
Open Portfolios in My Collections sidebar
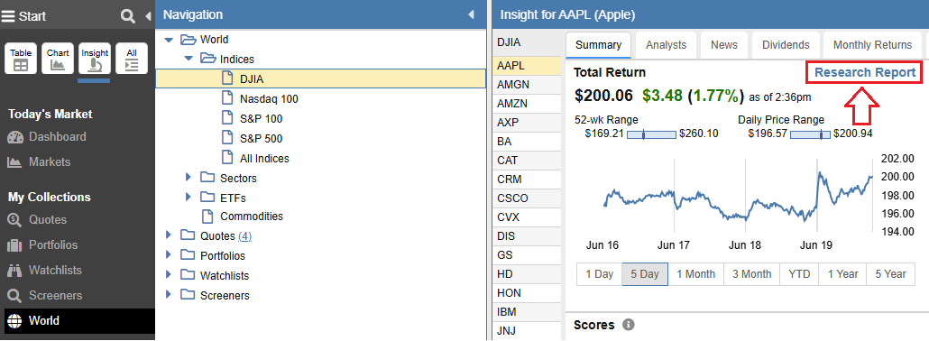[42, 245]
